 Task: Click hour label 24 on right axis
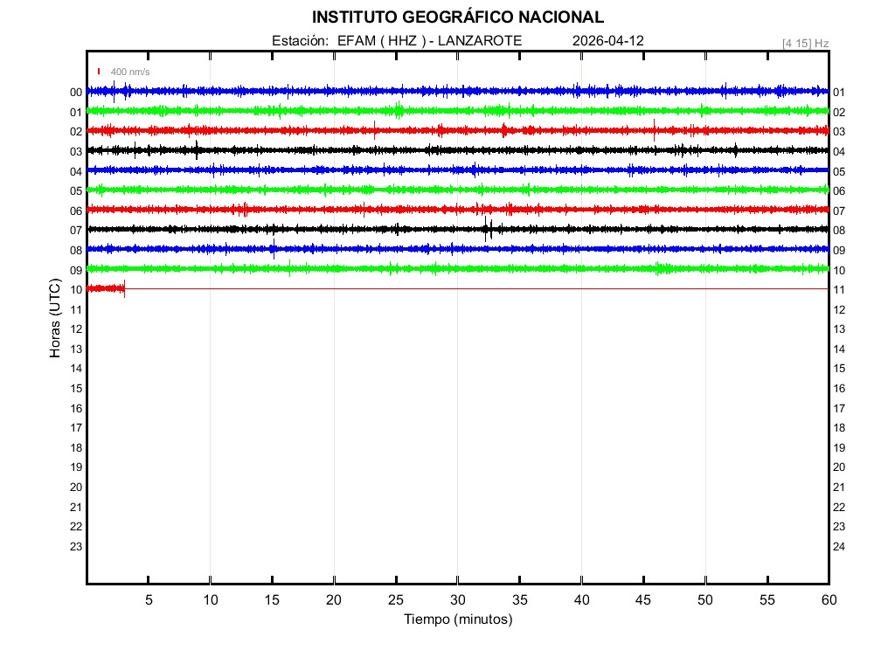coord(838,546)
